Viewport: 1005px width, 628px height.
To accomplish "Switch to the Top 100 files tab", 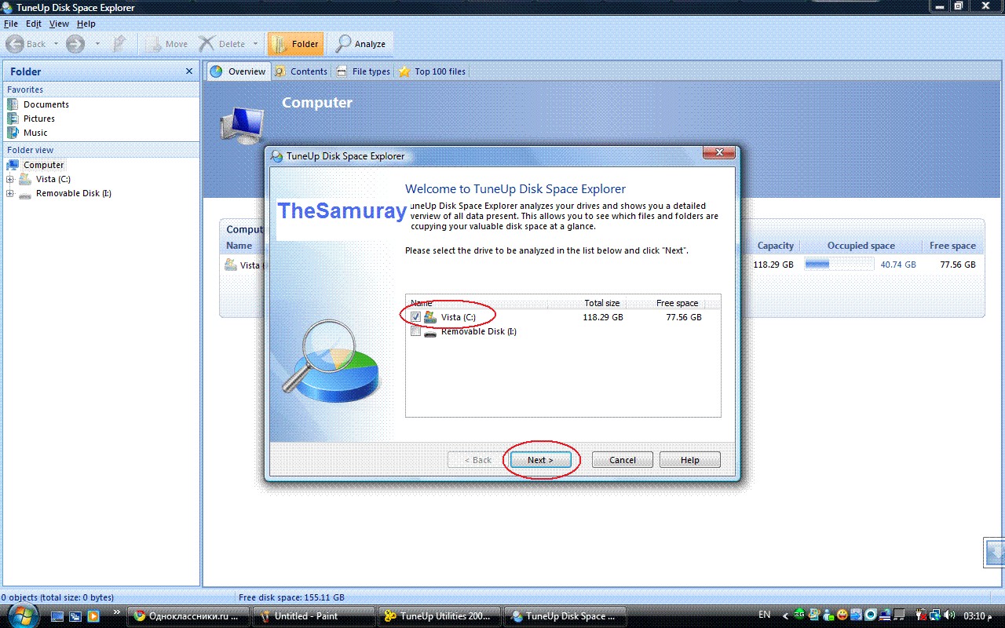I will 432,71.
